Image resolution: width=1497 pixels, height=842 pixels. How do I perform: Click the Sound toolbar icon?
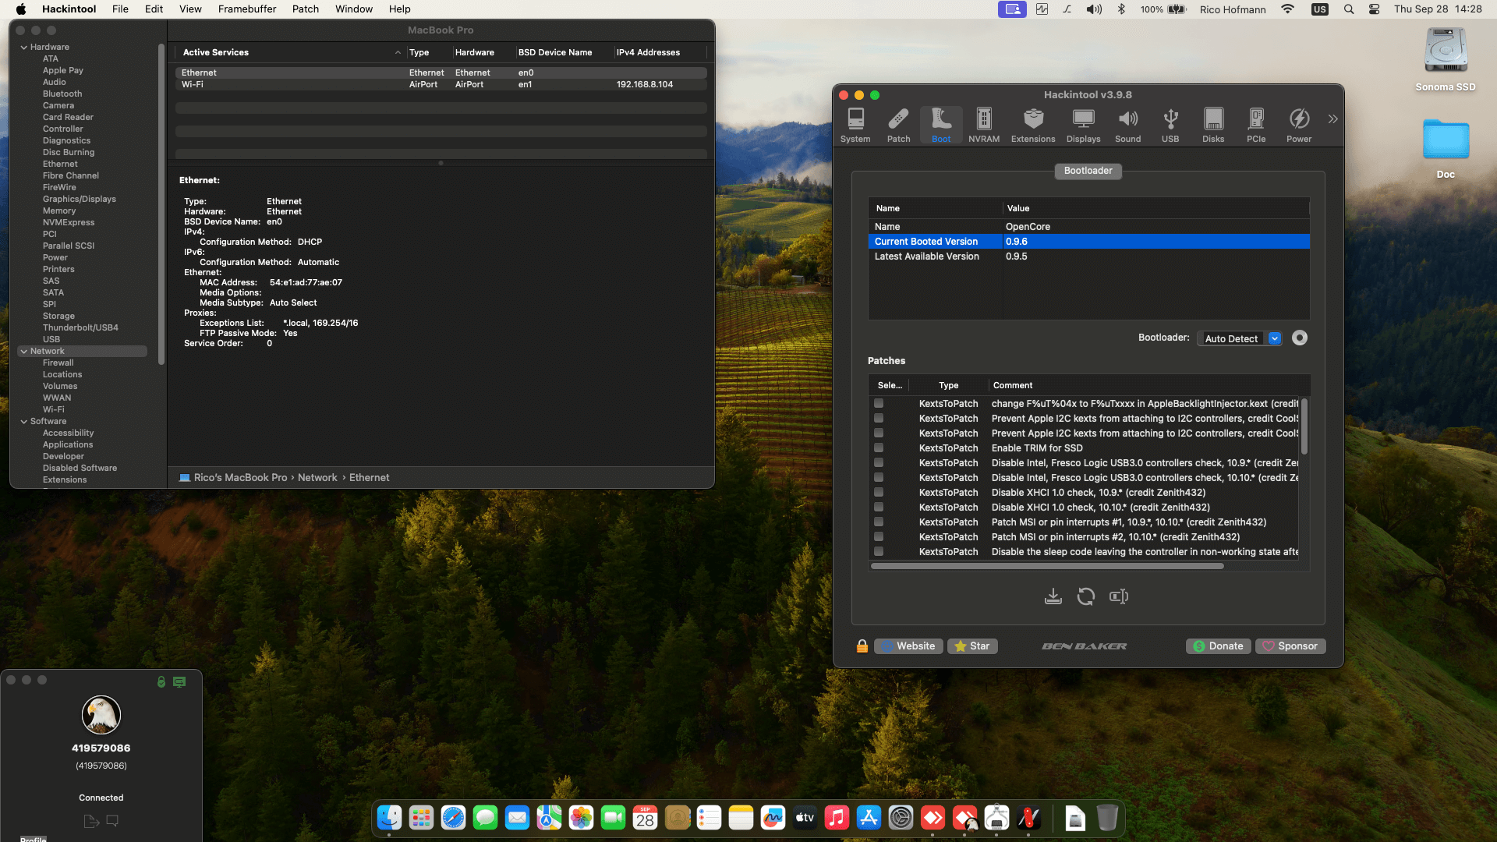(1127, 125)
